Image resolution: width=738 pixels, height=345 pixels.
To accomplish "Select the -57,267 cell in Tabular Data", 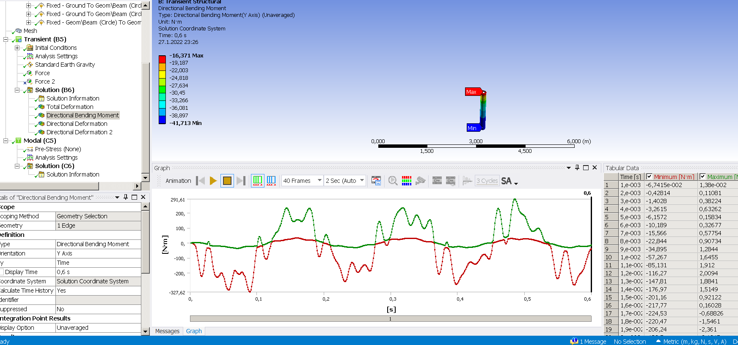I will tap(671, 257).
